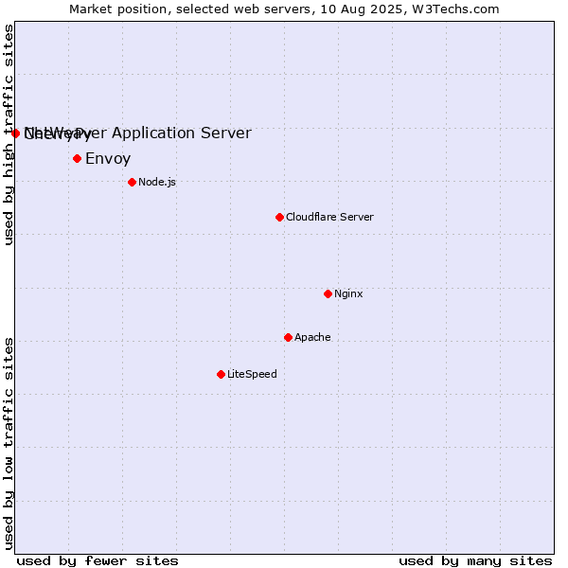This screenshot has width=568, height=568.
Task: Click the 'used by many sites' axis label
Action: click(475, 561)
